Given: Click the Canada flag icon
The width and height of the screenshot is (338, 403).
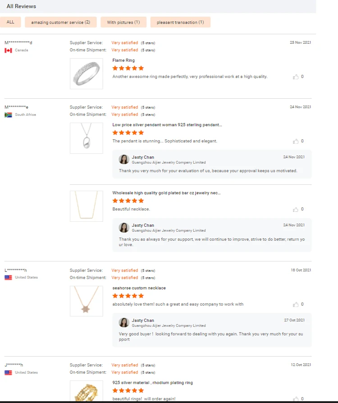Looking at the screenshot, I should (8, 50).
